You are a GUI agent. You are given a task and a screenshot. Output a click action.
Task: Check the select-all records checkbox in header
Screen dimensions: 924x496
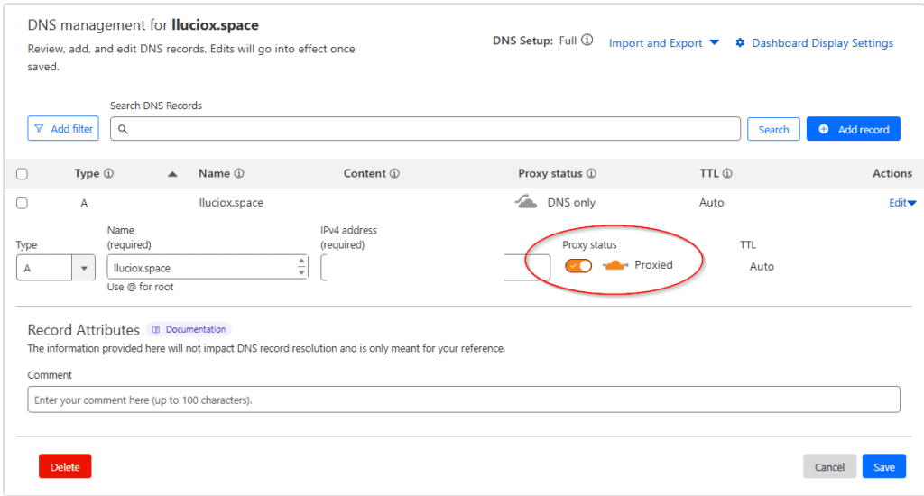pyautogui.click(x=22, y=174)
